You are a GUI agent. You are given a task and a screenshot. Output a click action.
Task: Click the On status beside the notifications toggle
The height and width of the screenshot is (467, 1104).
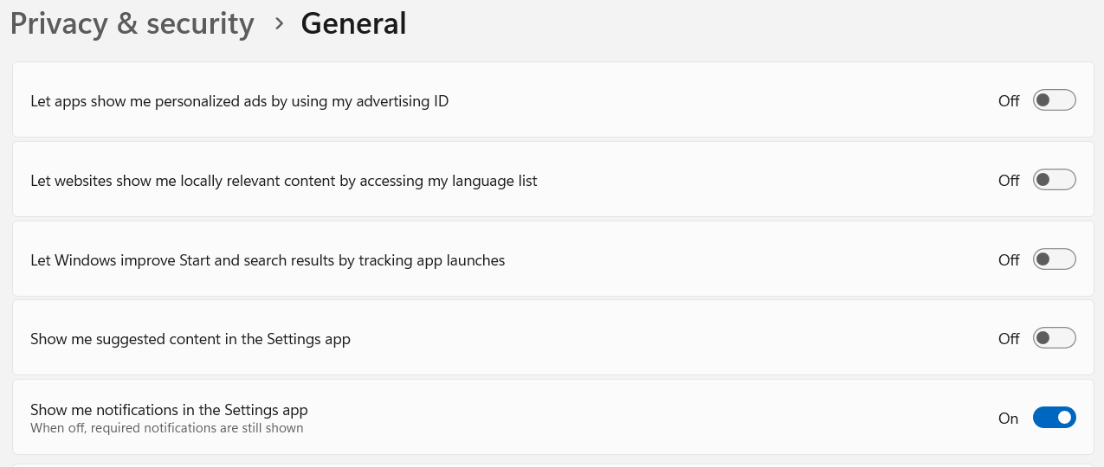tap(1008, 419)
